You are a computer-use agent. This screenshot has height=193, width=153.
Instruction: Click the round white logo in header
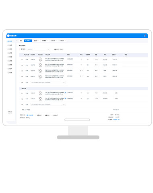click(8, 36)
